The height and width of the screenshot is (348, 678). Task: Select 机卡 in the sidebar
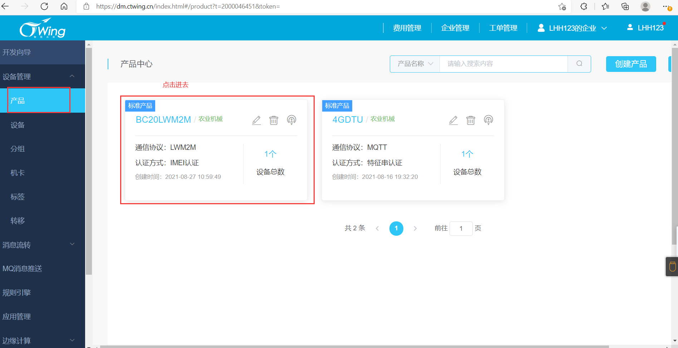(x=43, y=173)
